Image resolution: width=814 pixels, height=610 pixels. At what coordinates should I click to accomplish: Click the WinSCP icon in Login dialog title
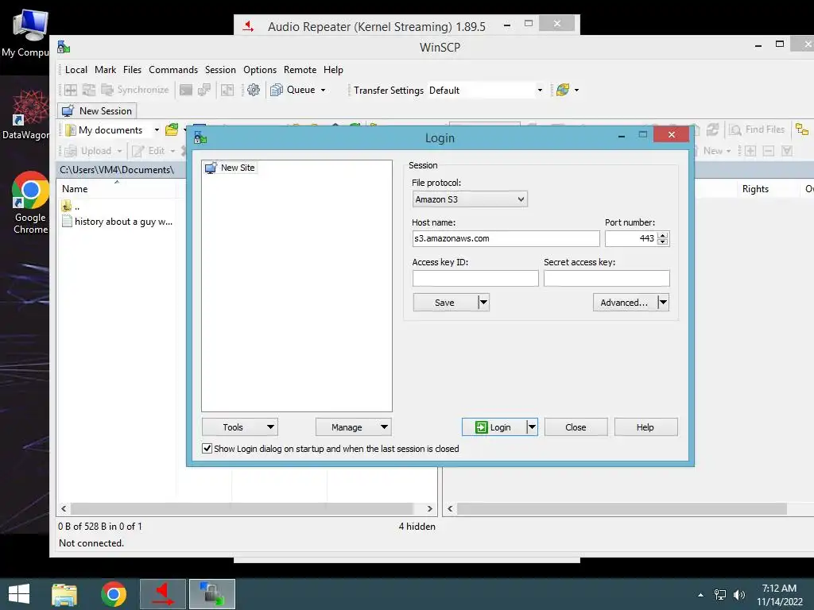point(200,137)
